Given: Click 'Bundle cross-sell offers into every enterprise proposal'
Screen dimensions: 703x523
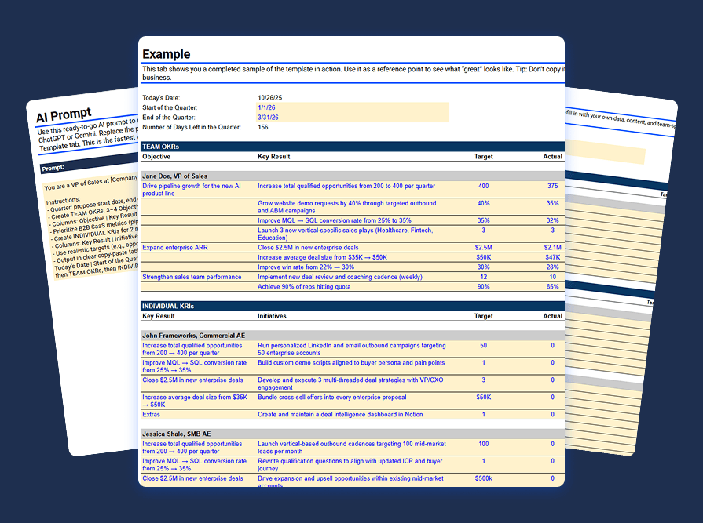Looking at the screenshot, I should tap(331, 398).
